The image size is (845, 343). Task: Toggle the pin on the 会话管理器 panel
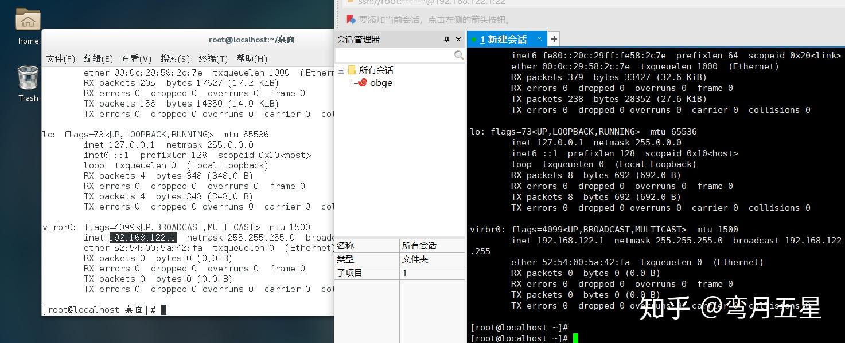pos(446,39)
